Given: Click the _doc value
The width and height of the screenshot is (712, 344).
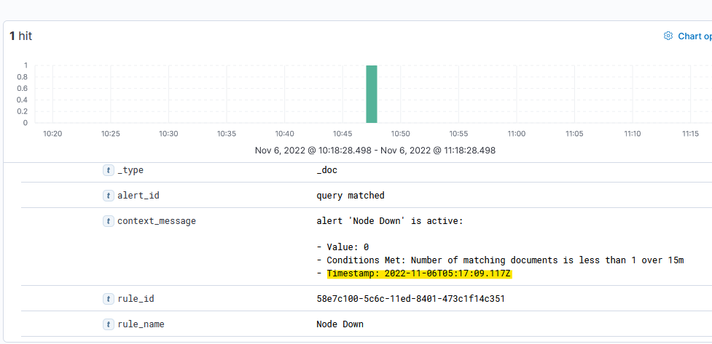Looking at the screenshot, I should coord(327,170).
